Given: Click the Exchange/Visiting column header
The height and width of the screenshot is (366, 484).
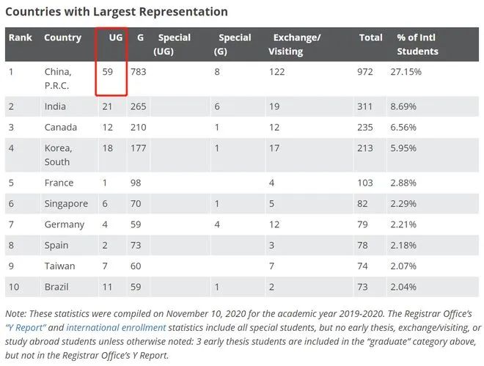Looking at the screenshot, I should (x=296, y=44).
